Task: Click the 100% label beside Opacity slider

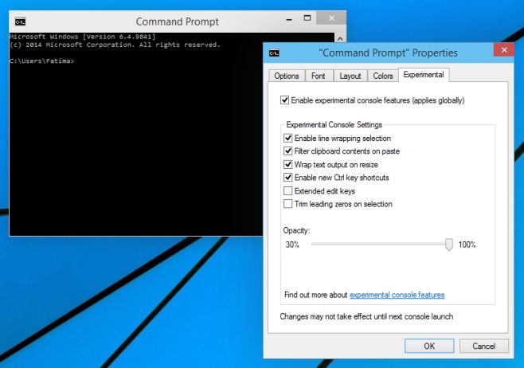Action: point(467,245)
